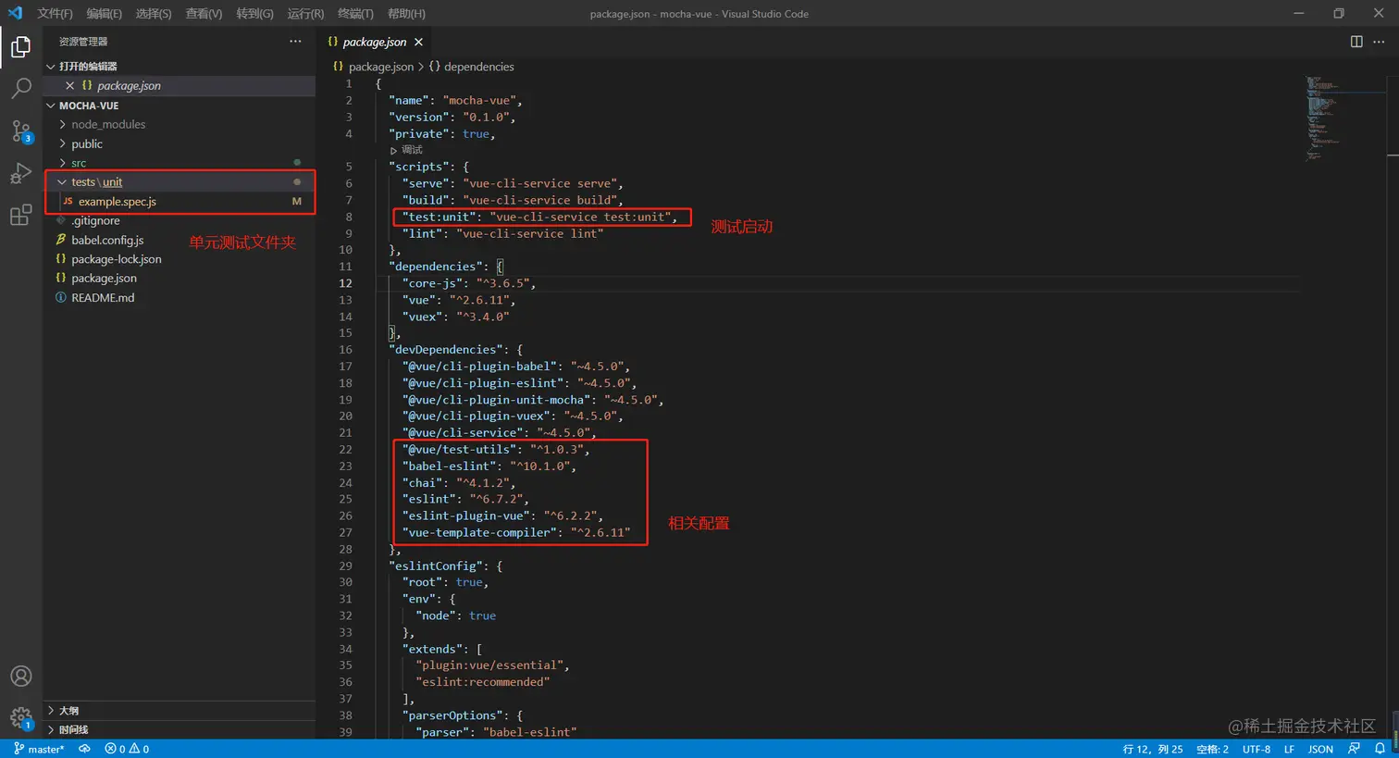1399x758 pixels.
Task: Open the 文件(F) menu
Action: [55, 13]
